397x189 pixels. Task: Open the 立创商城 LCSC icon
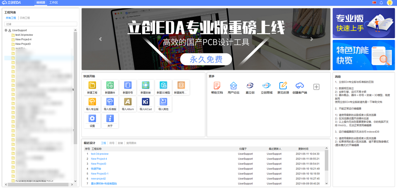(267, 86)
